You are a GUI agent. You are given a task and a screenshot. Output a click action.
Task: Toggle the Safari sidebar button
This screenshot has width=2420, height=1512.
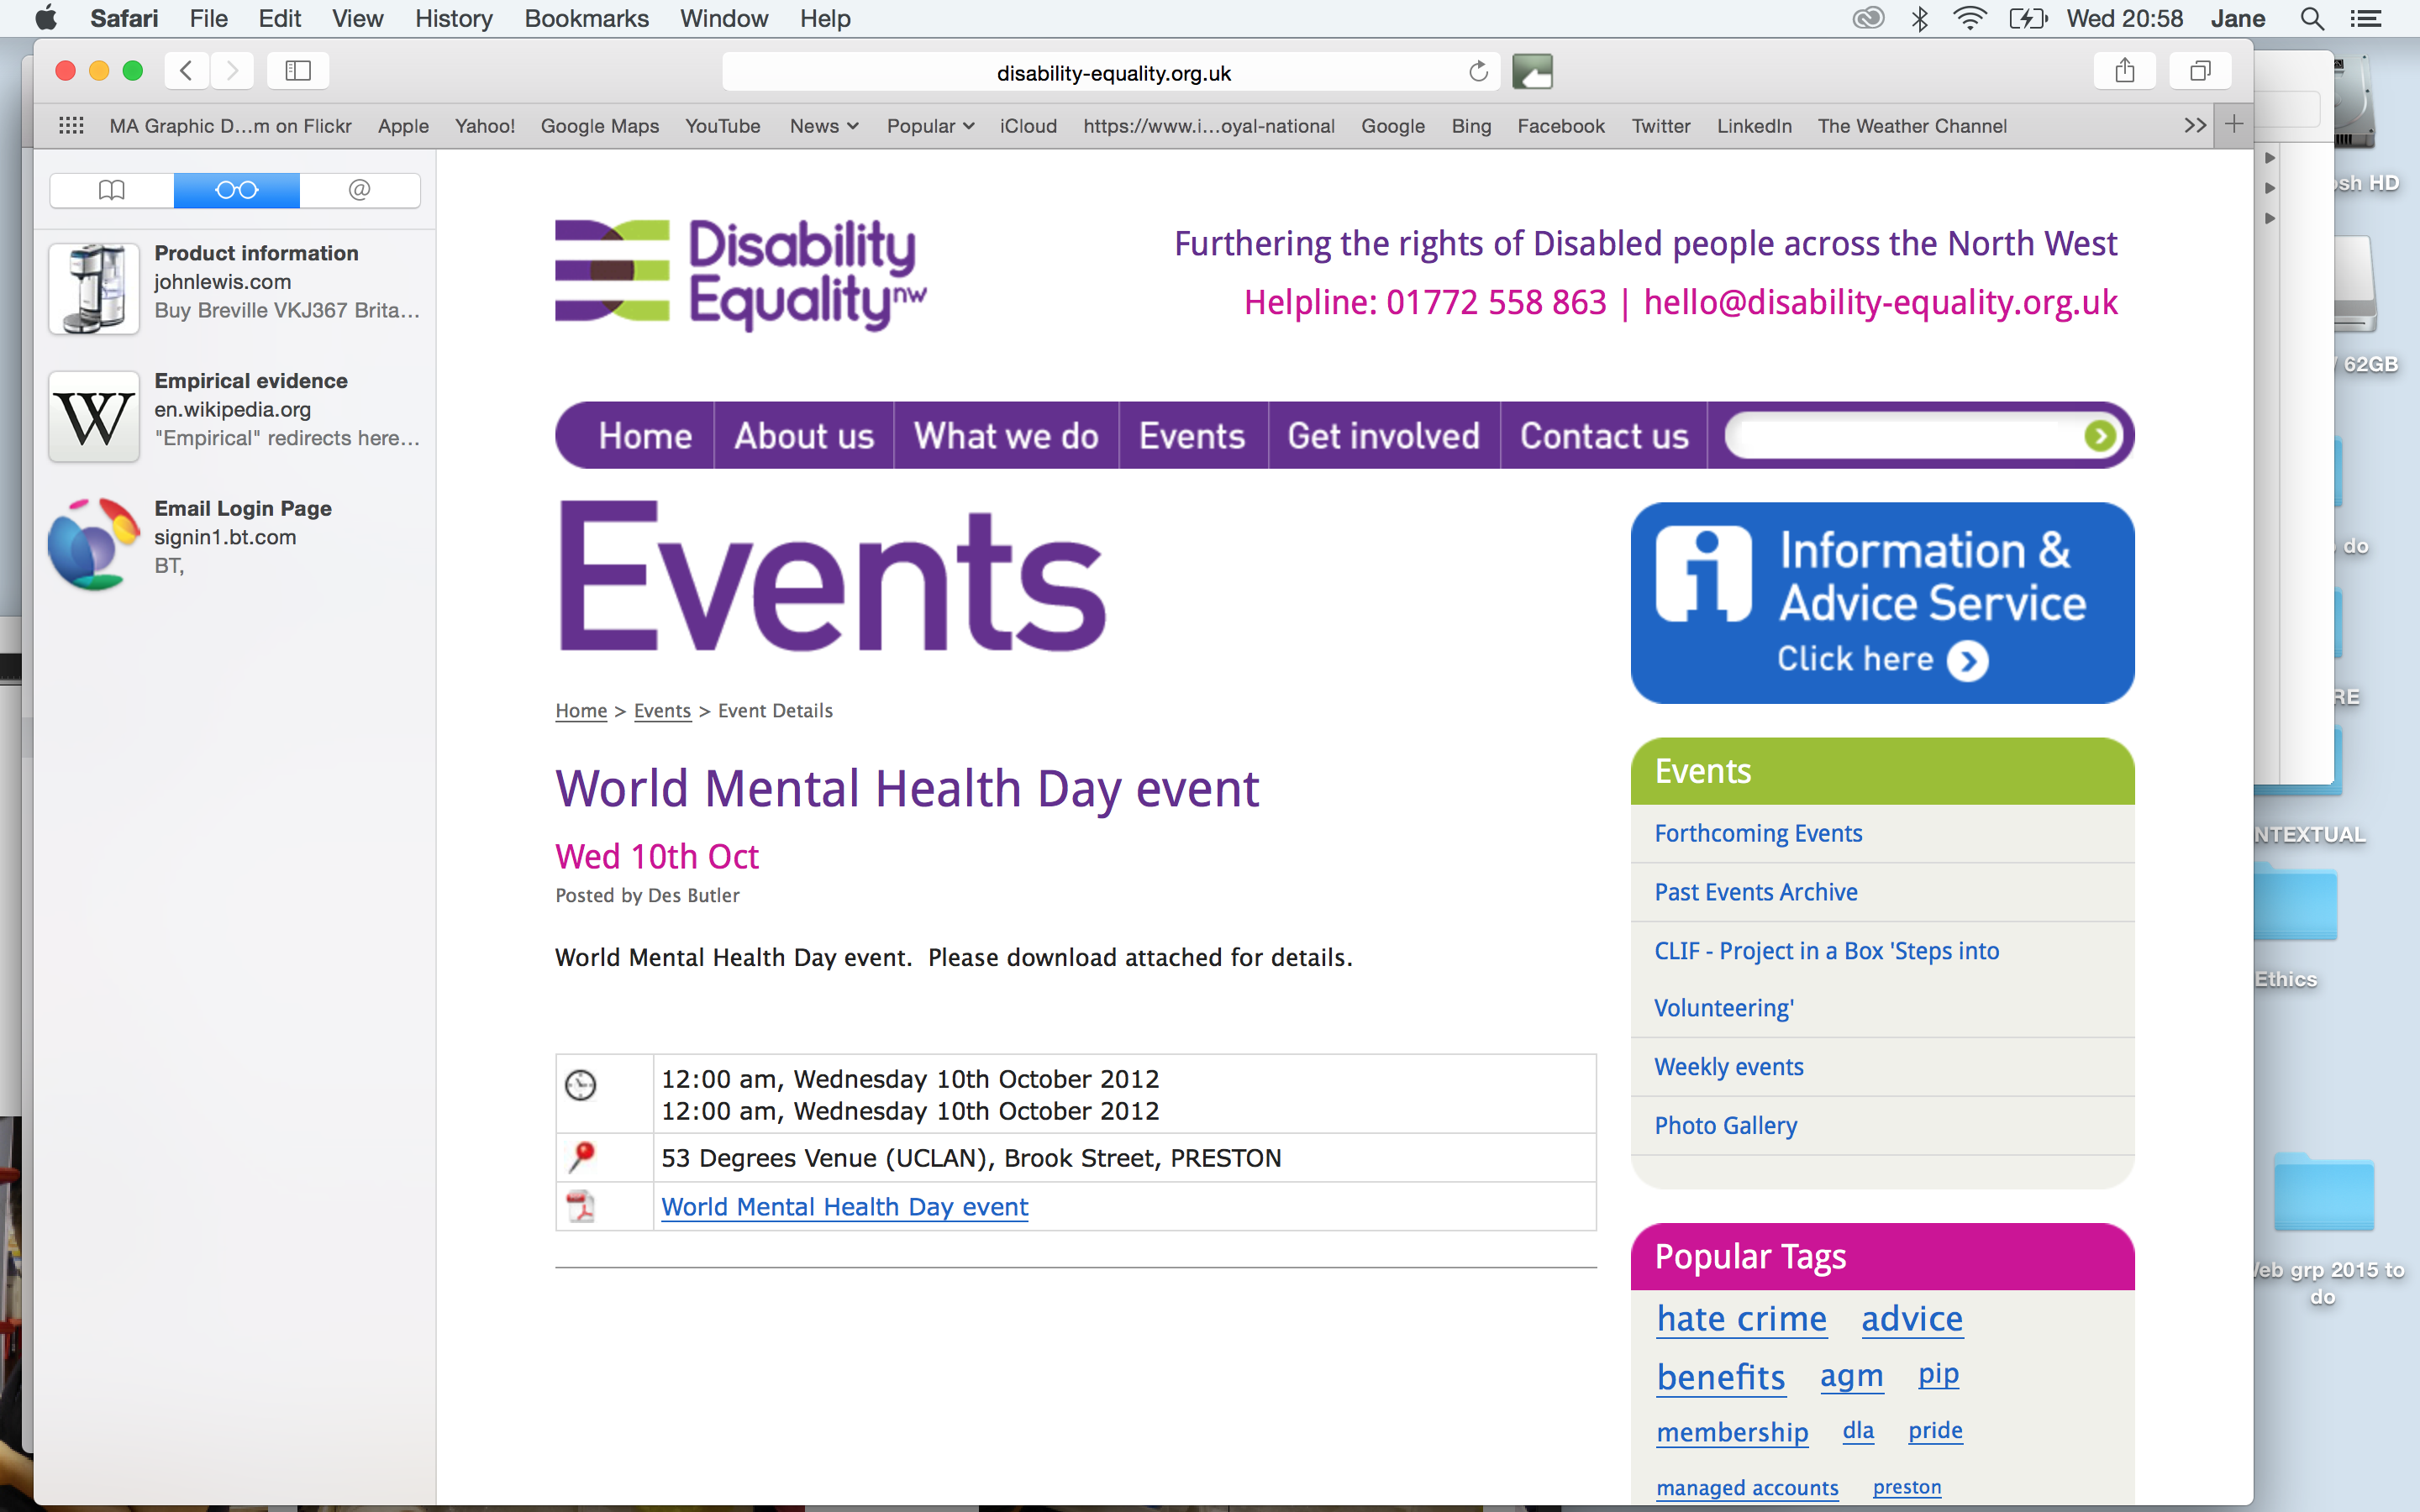coord(298,71)
